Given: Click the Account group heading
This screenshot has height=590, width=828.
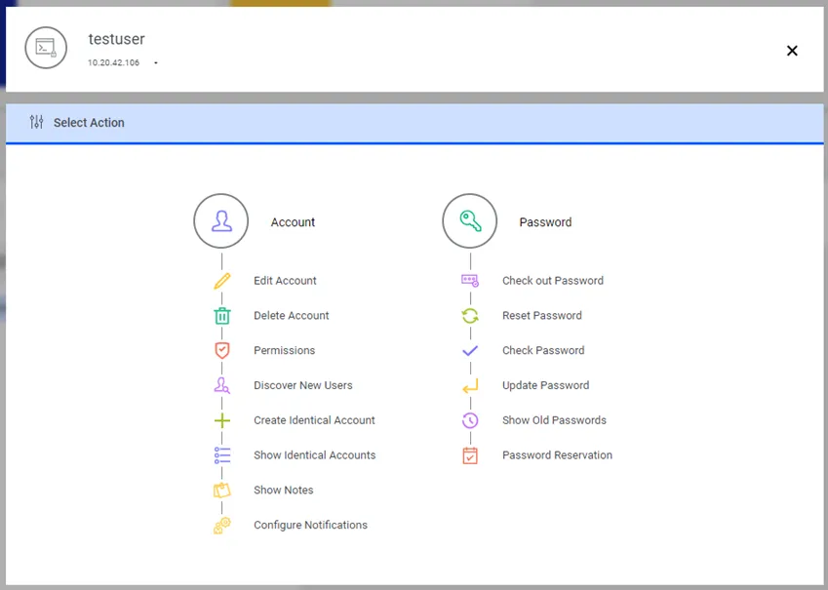Looking at the screenshot, I should pyautogui.click(x=294, y=221).
